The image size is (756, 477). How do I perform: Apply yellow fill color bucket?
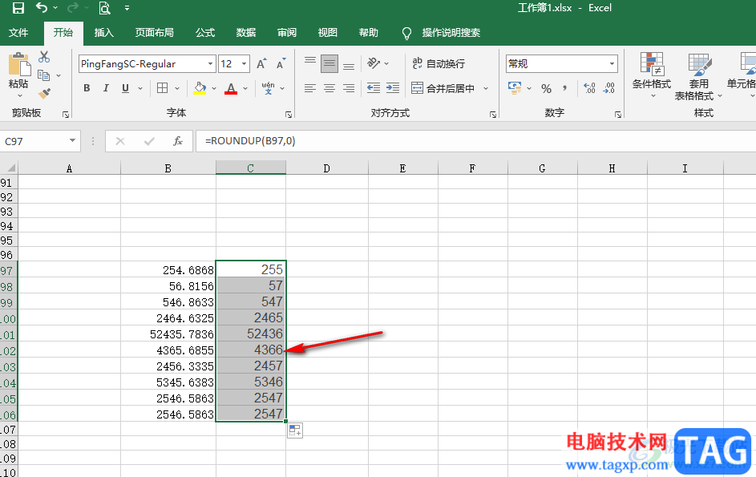click(200, 88)
